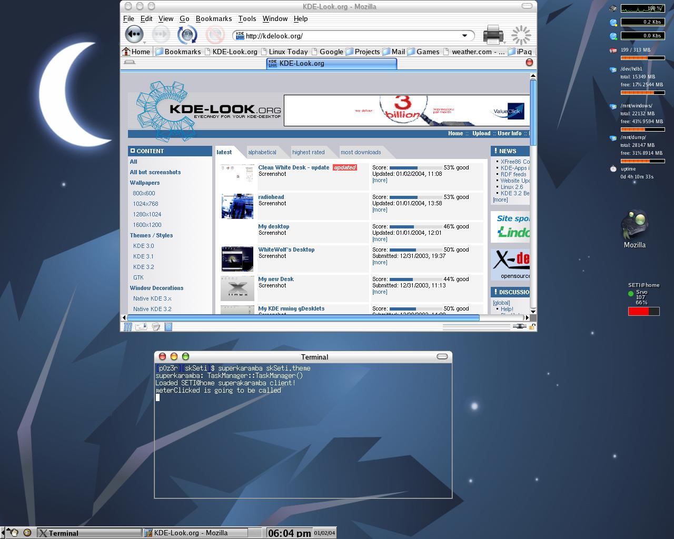
Task: Click the Upload link in the site nav
Action: [x=481, y=134]
